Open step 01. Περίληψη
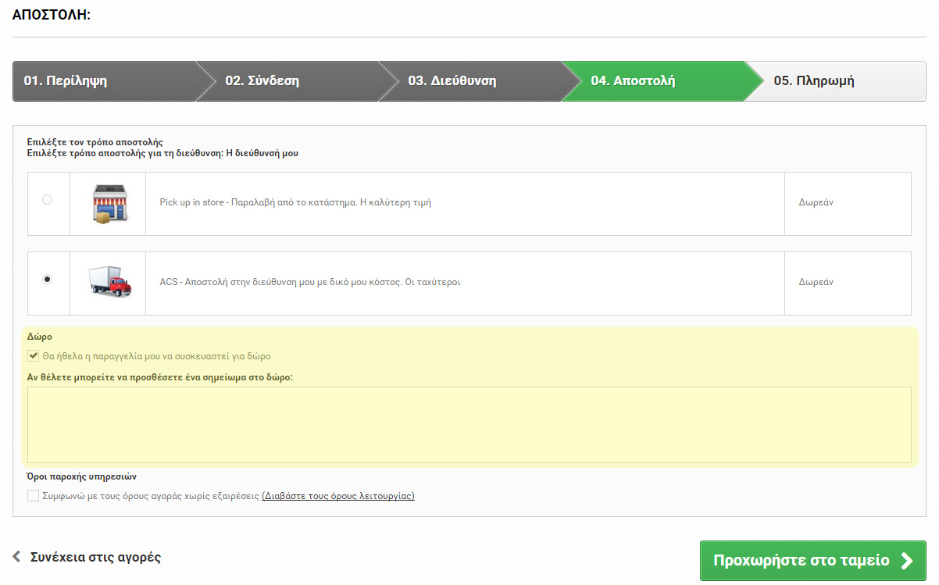The width and height of the screenshot is (939, 585). (x=104, y=81)
